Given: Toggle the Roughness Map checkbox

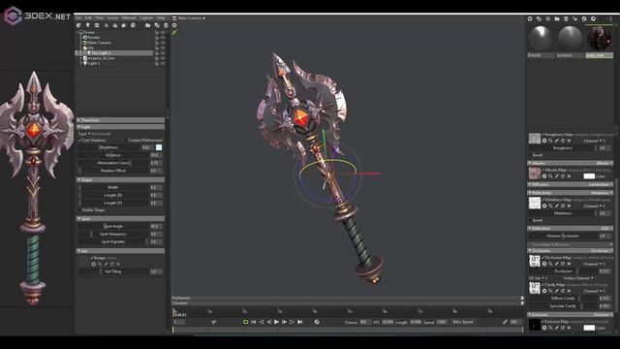Looking at the screenshot, I should pyautogui.click(x=543, y=135).
